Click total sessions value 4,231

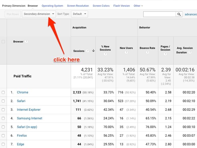click(87, 70)
